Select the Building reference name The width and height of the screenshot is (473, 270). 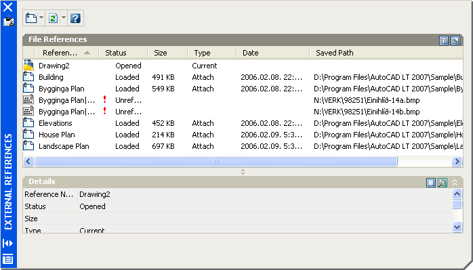(51, 77)
